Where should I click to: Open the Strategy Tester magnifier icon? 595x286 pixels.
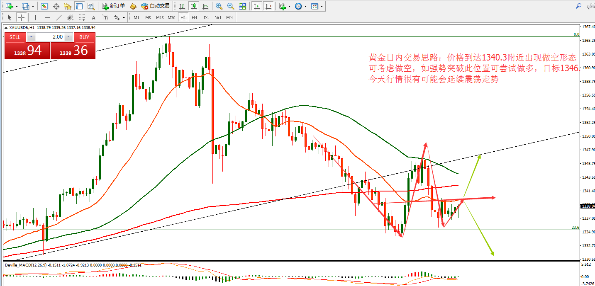point(90,6)
